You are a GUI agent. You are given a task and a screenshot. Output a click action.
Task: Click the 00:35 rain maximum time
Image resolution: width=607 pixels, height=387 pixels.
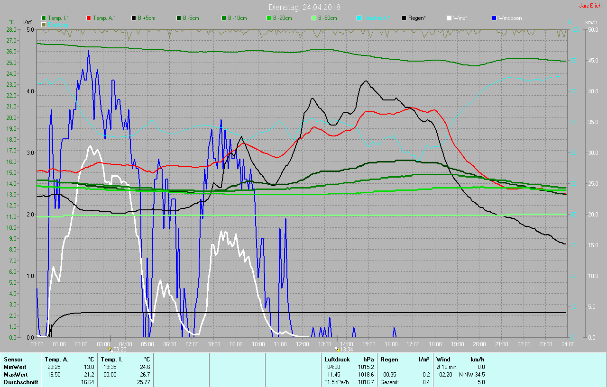[x=390, y=375]
